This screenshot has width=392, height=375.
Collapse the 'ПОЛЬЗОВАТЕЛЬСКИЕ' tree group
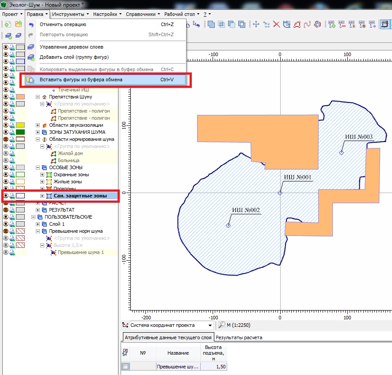34,217
